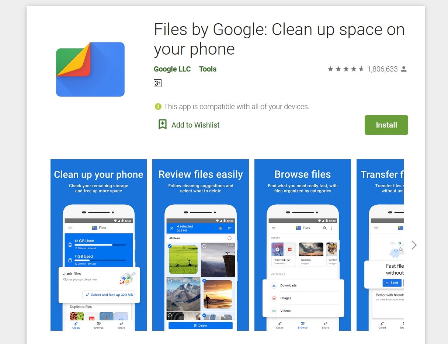Viewport: 448px width, 344px height.
Task: Click the junk files broom icon in first screenshot
Action: tap(127, 278)
